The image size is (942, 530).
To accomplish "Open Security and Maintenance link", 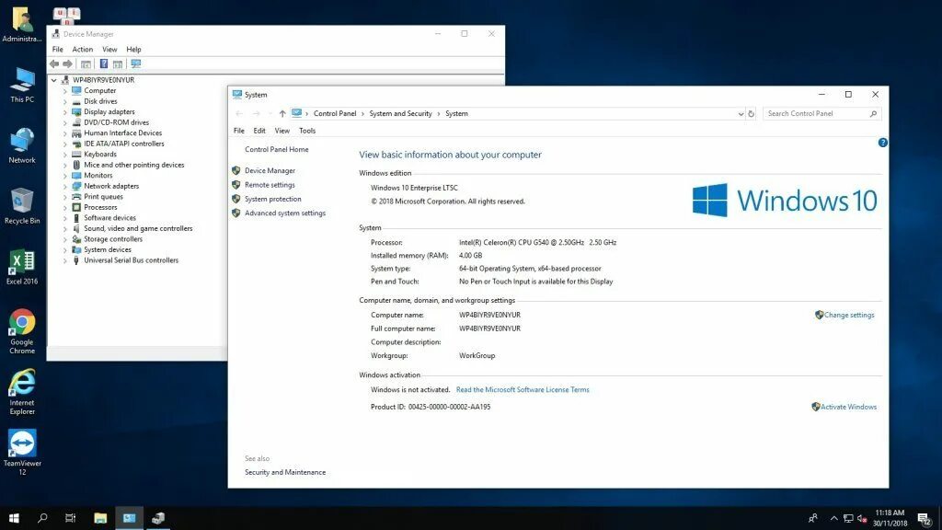I will click(x=285, y=472).
